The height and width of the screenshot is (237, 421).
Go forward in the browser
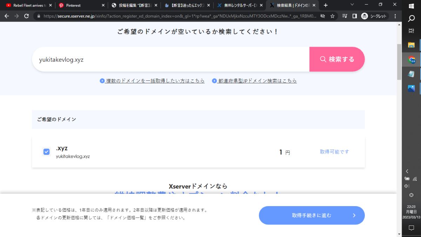(16, 16)
